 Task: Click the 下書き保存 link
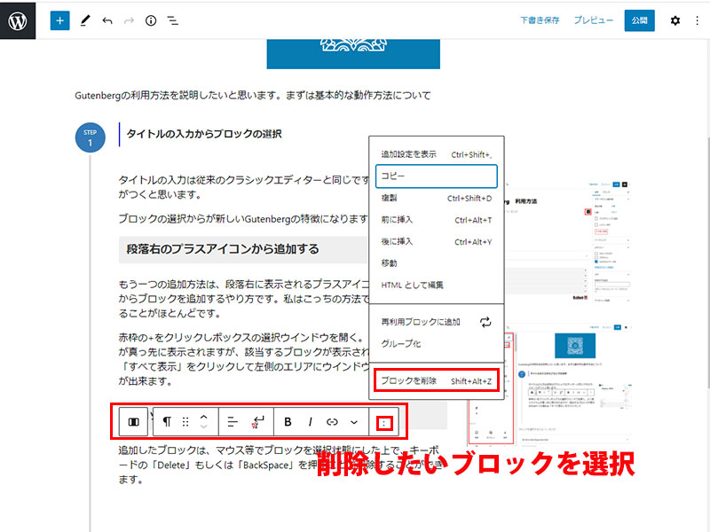pos(539,20)
